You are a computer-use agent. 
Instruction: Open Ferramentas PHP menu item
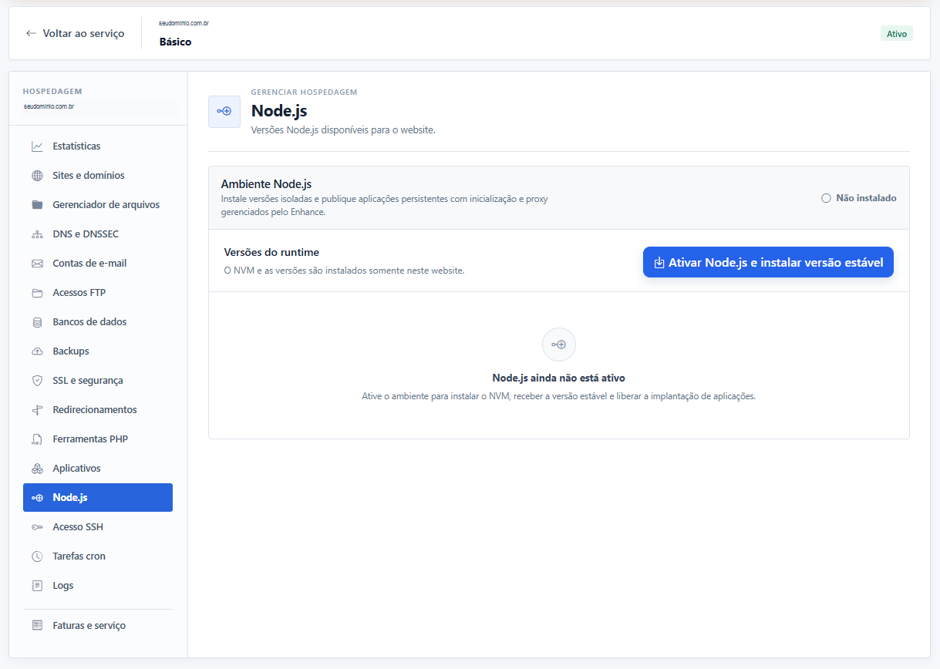98,439
